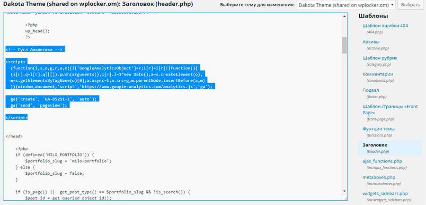The image size is (426, 205).
Task: Click the code editor scrollbar thumb
Action: coord(345,45)
